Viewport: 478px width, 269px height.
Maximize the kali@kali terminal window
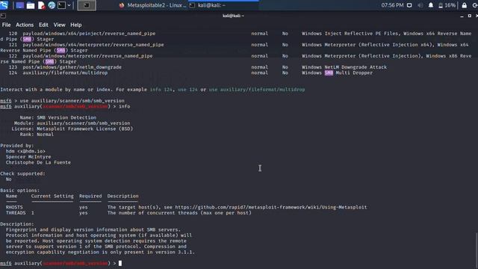[x=470, y=16]
